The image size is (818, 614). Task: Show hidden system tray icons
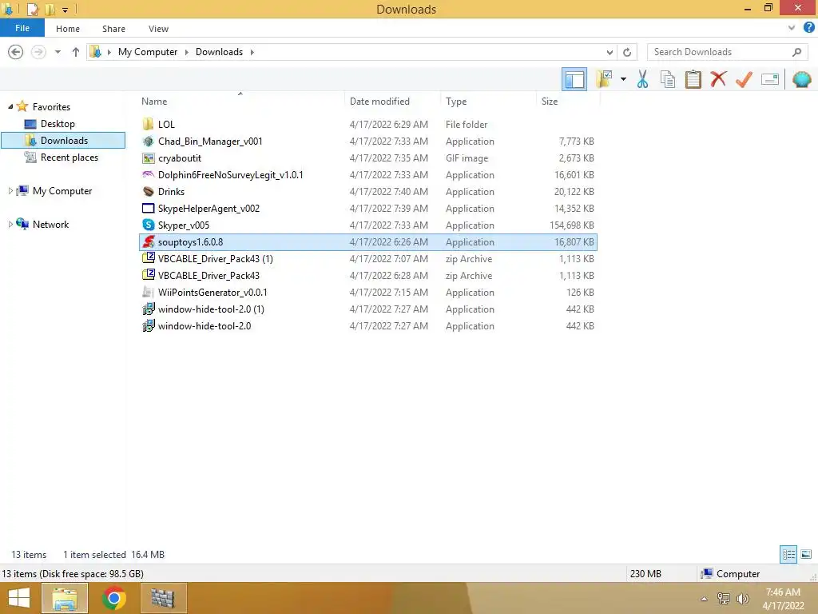click(x=705, y=599)
